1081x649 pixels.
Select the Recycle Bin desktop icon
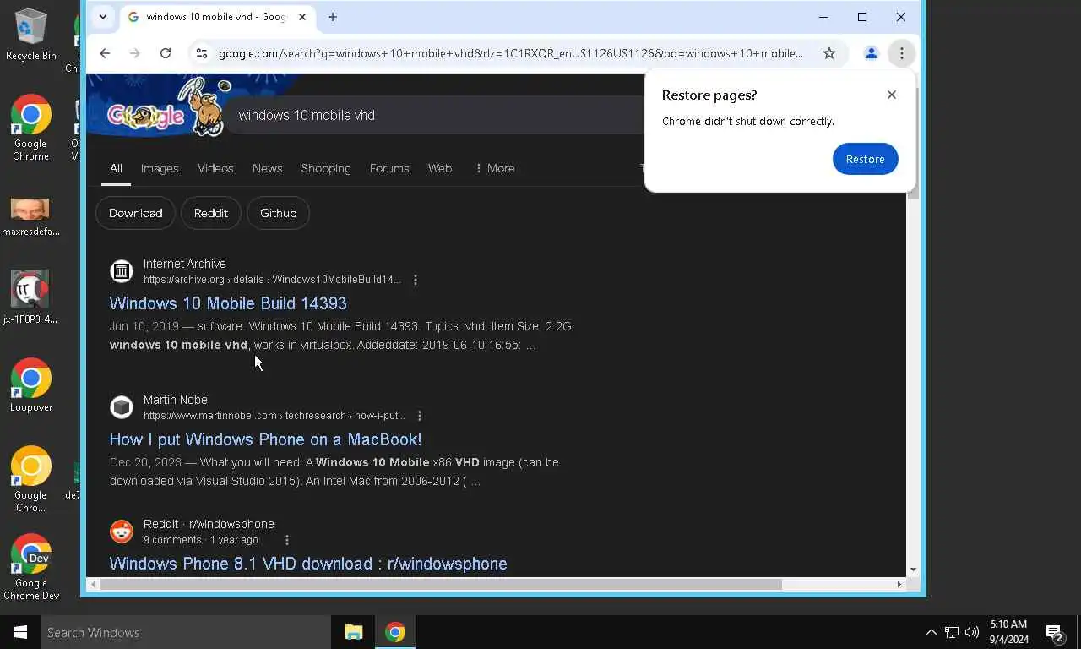tap(30, 35)
